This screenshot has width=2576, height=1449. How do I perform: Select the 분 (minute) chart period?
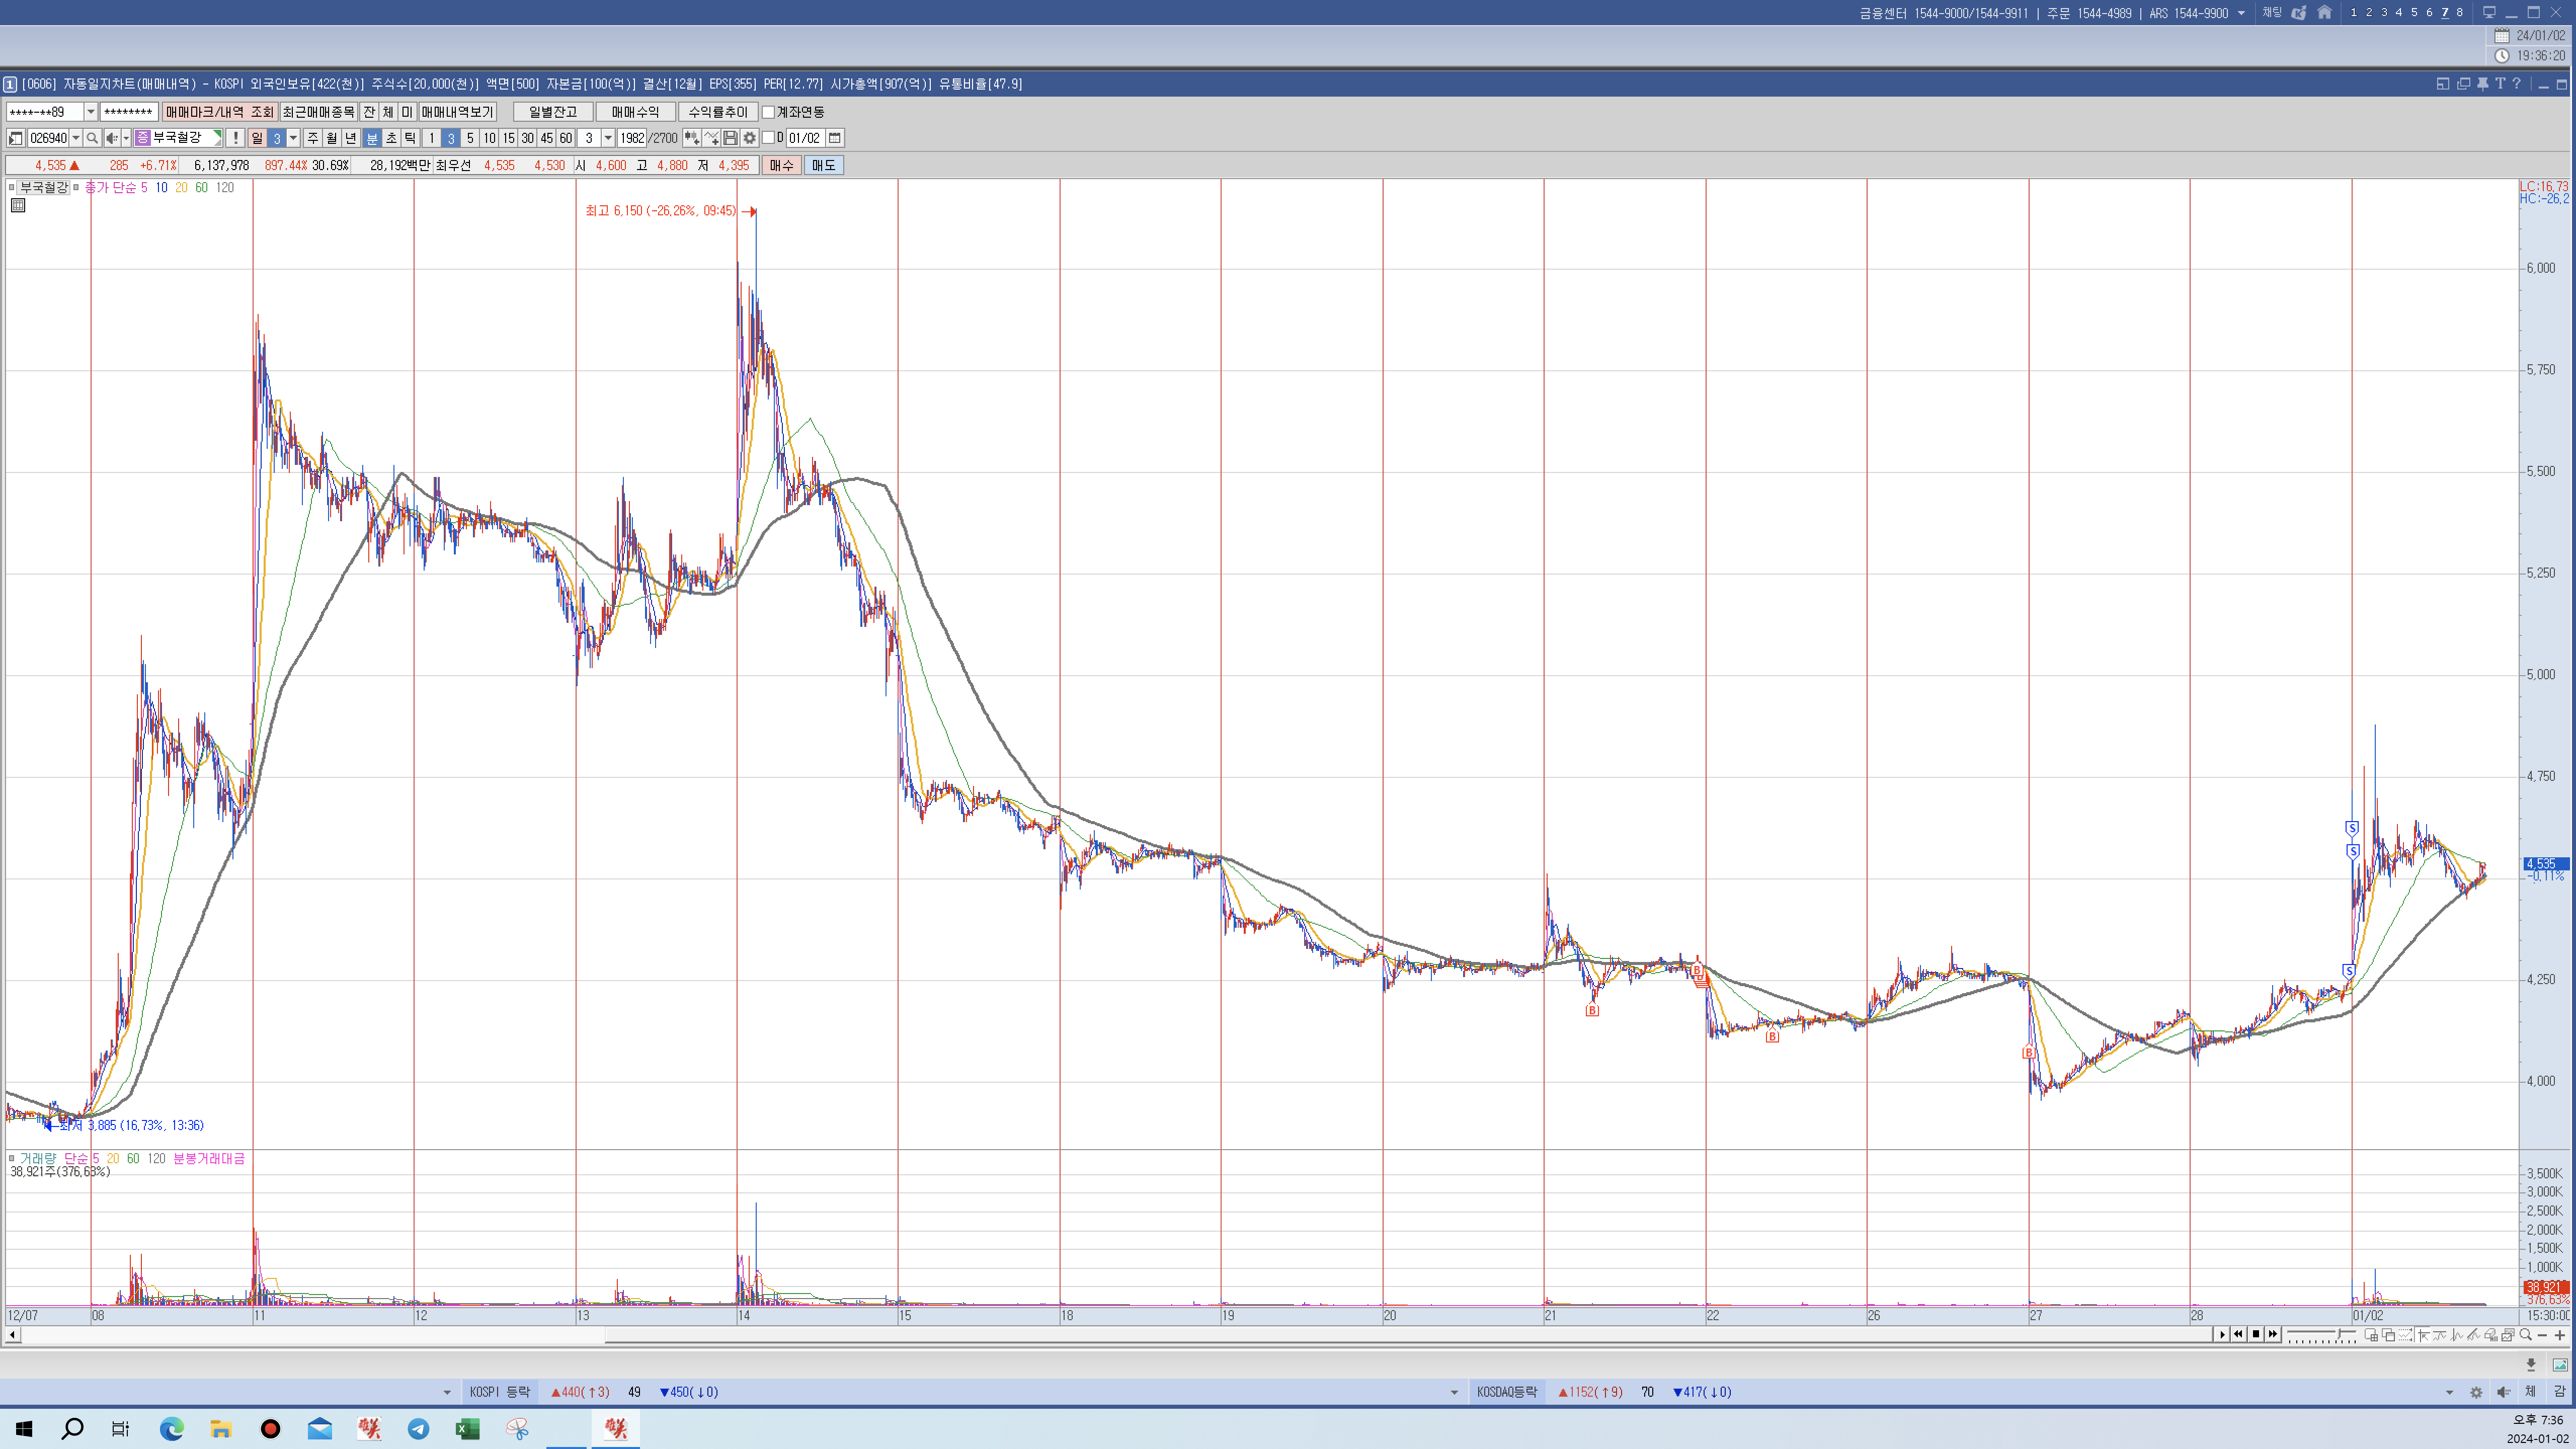pos(372,138)
